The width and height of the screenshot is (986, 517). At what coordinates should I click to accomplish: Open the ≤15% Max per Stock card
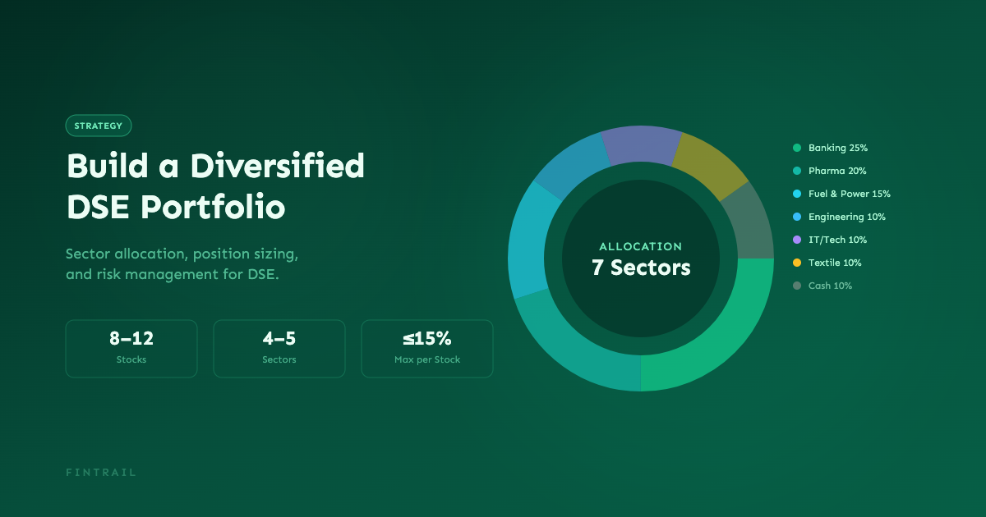(427, 348)
